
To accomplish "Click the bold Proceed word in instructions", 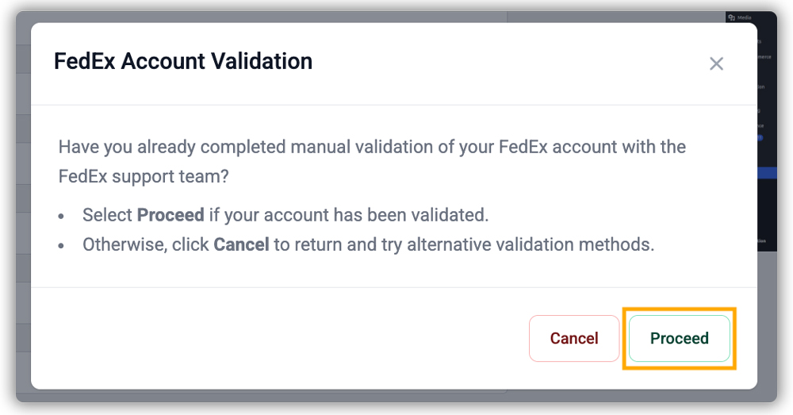I will coord(170,215).
